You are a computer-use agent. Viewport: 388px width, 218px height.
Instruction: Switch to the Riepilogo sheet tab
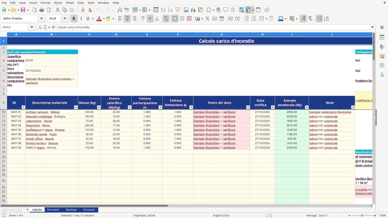tap(71, 210)
